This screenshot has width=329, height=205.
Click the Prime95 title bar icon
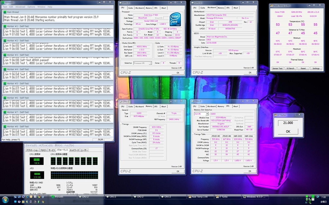[x=3, y=3]
